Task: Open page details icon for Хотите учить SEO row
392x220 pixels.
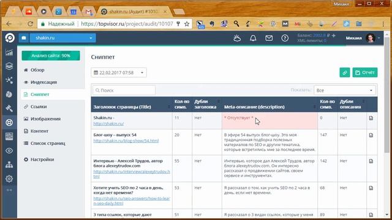Action: (x=371, y=188)
